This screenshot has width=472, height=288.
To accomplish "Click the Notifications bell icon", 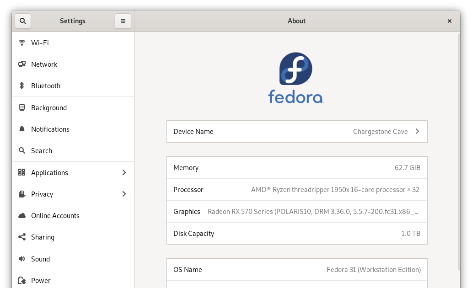I will [x=21, y=129].
